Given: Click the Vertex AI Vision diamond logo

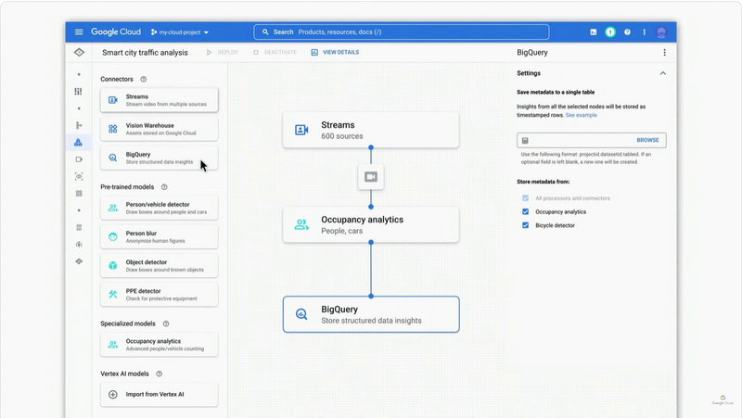Looking at the screenshot, I should (79, 53).
